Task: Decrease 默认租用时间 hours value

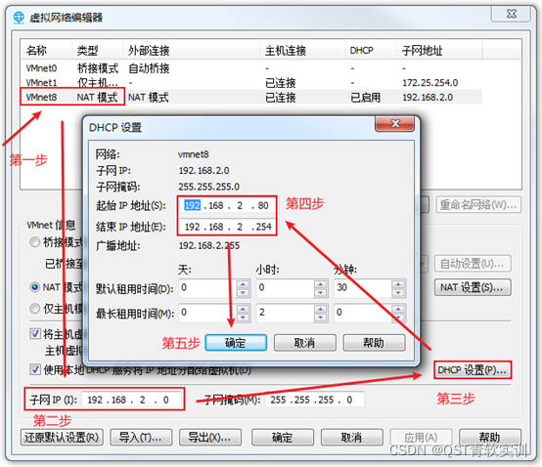Action: (321, 292)
